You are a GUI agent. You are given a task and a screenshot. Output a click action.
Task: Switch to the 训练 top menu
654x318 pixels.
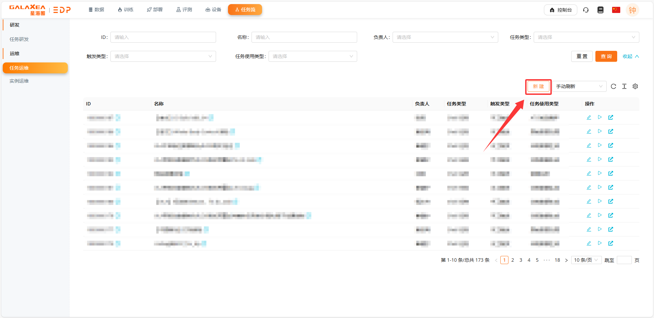[125, 10]
